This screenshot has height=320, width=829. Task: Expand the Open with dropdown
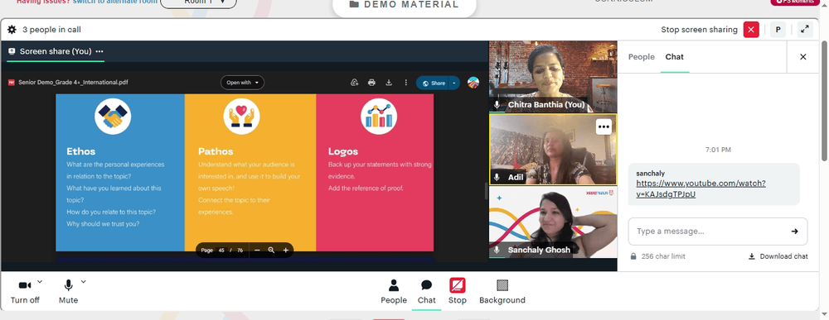point(242,82)
